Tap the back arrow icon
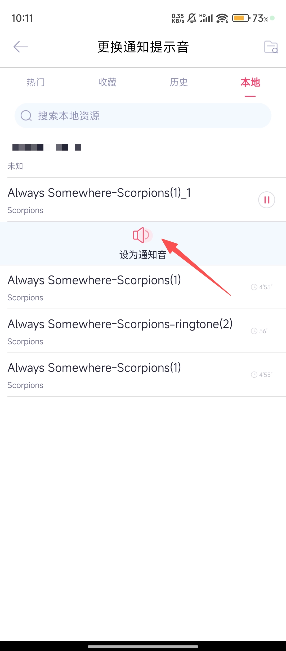 coord(21,47)
